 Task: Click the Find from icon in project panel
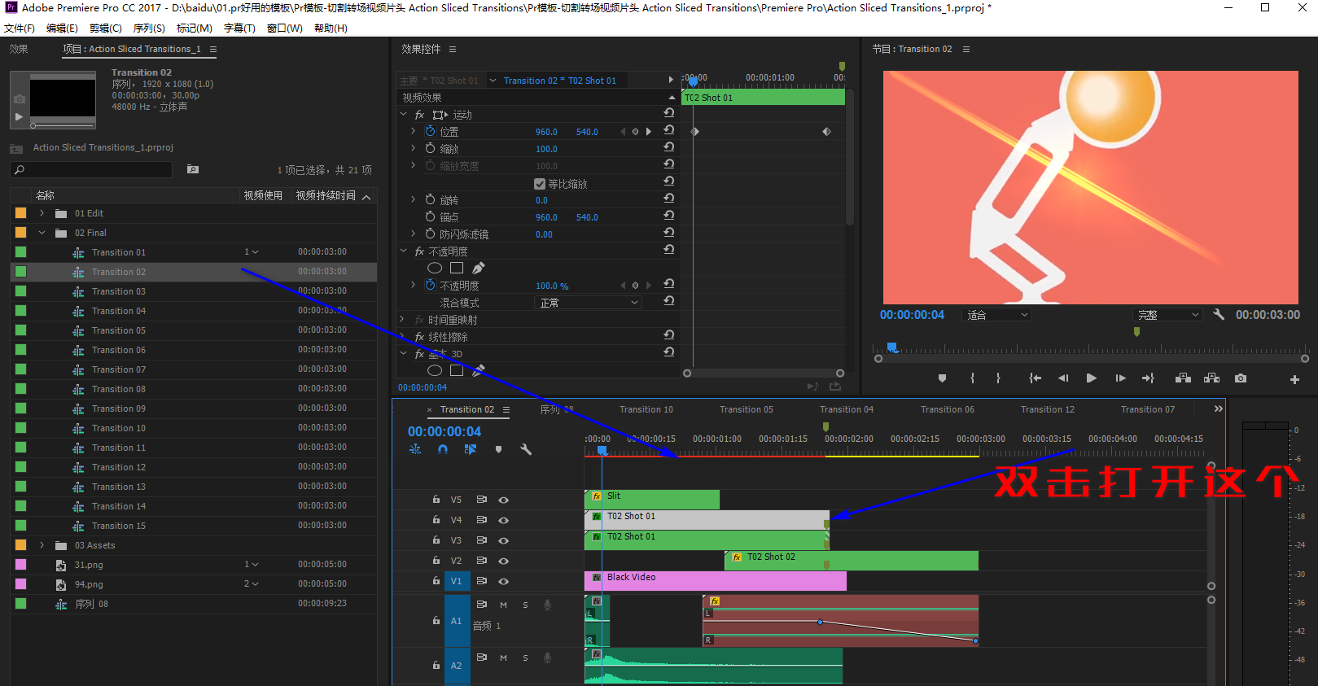tap(193, 169)
